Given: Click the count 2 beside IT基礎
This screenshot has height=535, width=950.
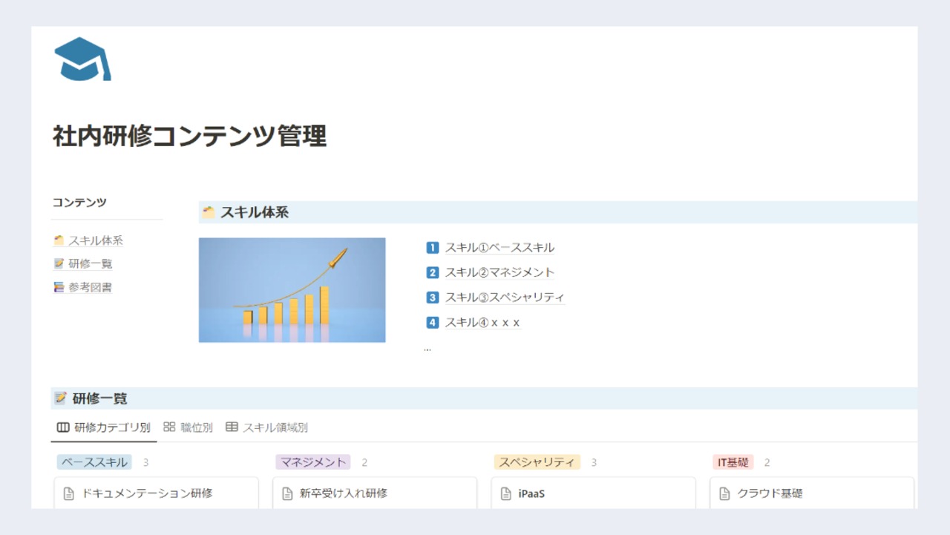Looking at the screenshot, I should [x=767, y=462].
